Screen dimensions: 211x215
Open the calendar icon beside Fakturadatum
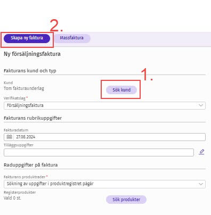(x=9, y=137)
